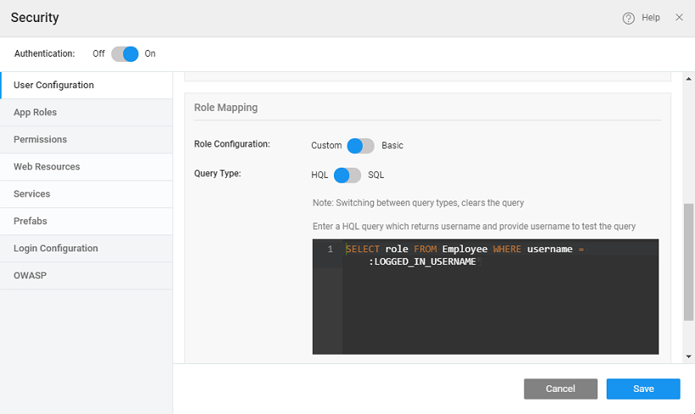Click the scrollbar up arrow
Image resolution: width=695 pixels, height=414 pixels.
point(688,78)
